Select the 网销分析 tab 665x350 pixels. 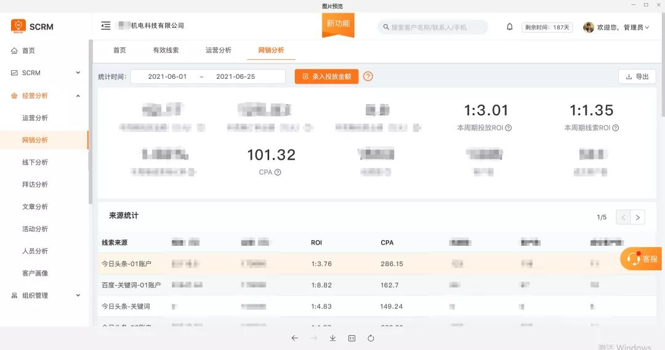271,50
